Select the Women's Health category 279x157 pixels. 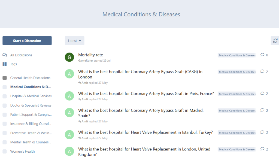click(22, 151)
